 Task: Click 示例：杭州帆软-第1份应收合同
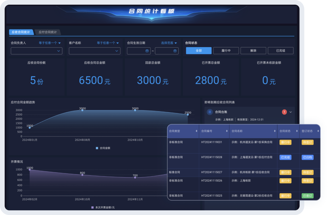[x=251, y=172]
